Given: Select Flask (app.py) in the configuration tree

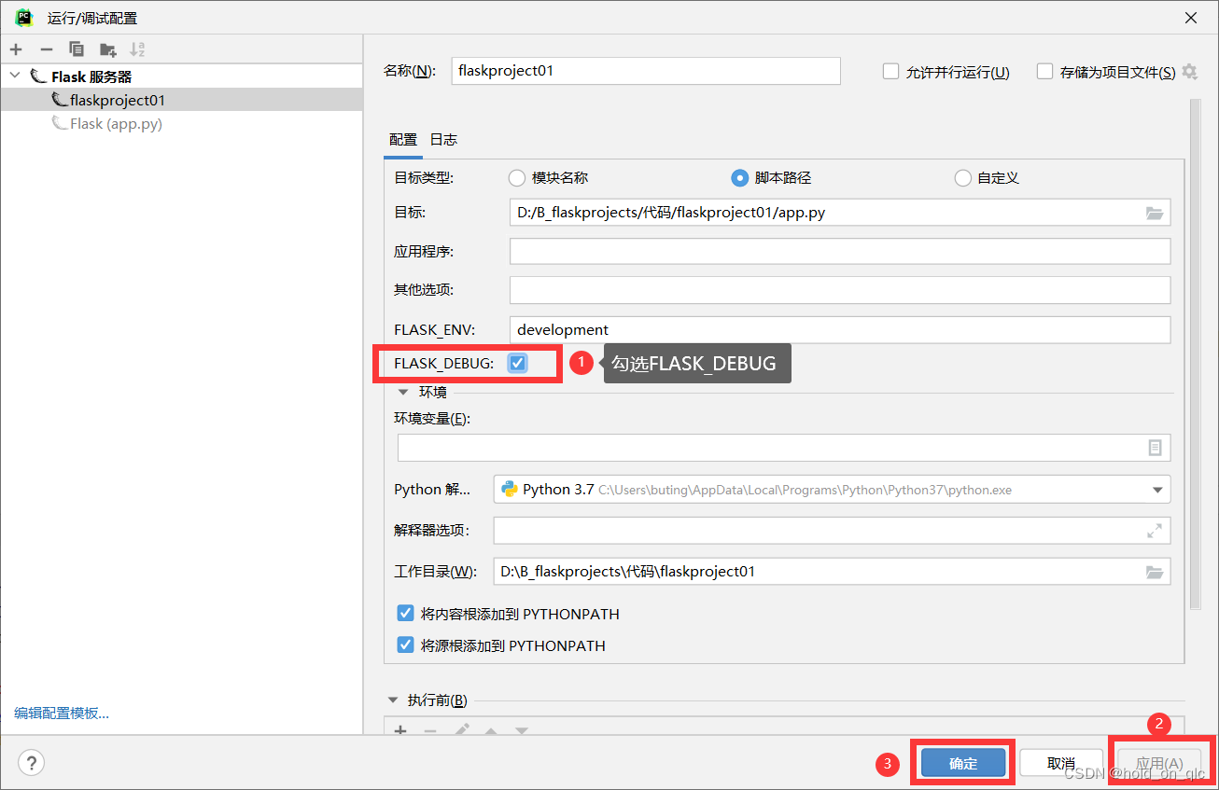Looking at the screenshot, I should pos(182,123).
